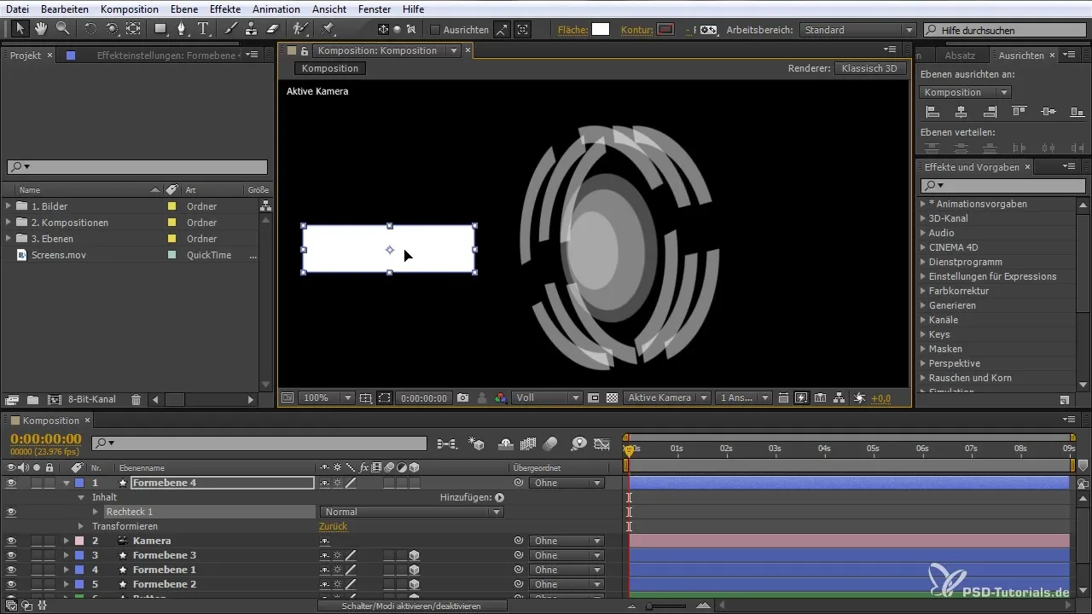Click the reset exposure icon
The width and height of the screenshot is (1092, 614).
click(x=860, y=397)
